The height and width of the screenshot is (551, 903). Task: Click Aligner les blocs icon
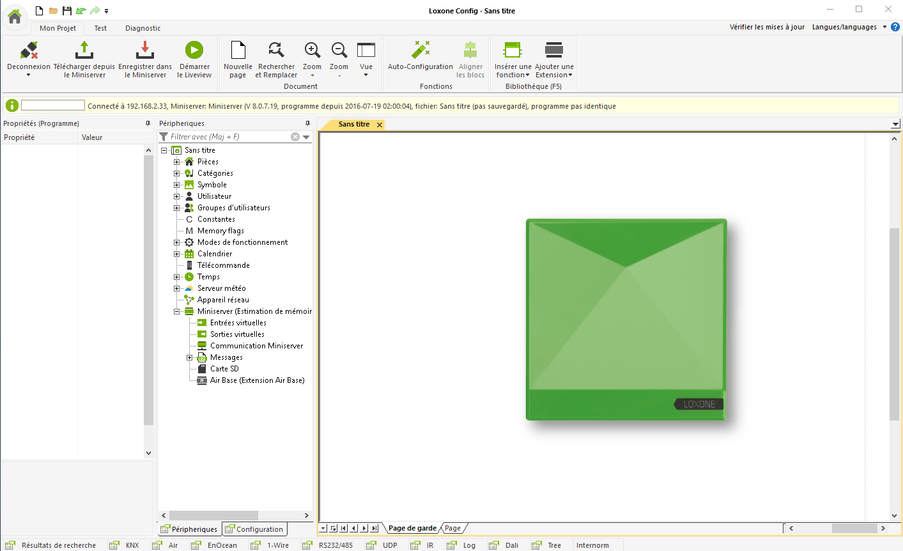[x=470, y=50]
